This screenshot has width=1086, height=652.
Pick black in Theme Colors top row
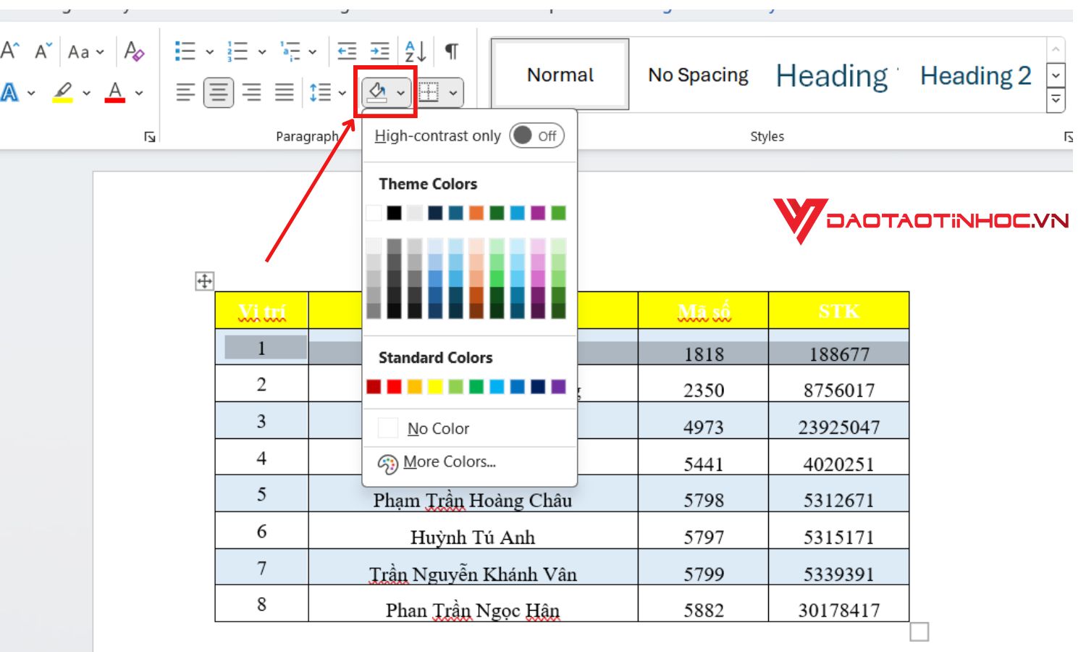pos(394,213)
